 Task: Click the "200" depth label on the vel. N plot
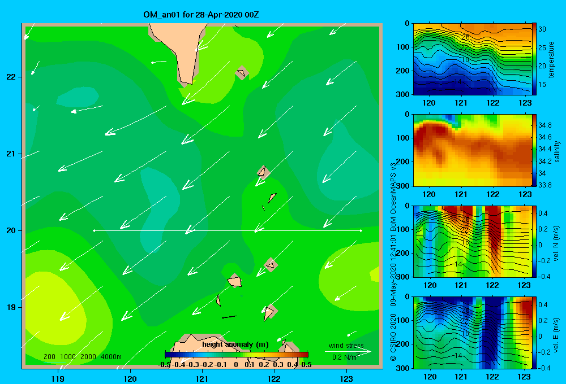tap(403, 253)
